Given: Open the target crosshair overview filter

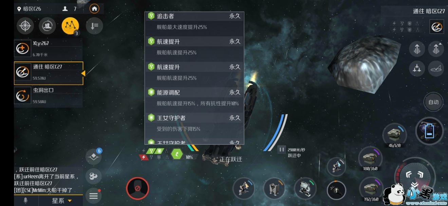Looking at the screenshot, I should pyautogui.click(x=25, y=26).
